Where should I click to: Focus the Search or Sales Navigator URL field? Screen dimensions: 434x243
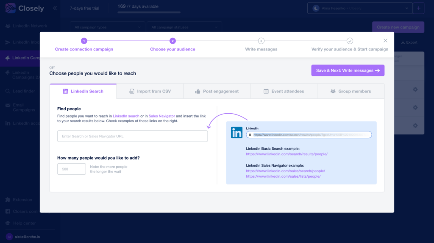click(x=132, y=136)
